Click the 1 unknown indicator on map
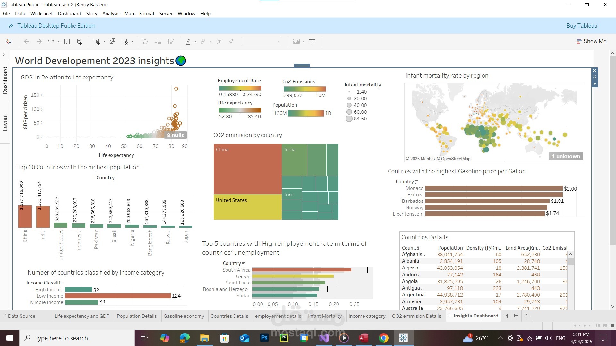The width and height of the screenshot is (616, 346). 566,156
